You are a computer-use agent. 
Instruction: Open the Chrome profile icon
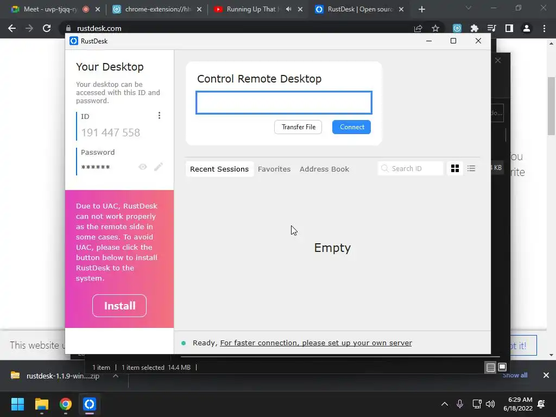click(x=527, y=28)
